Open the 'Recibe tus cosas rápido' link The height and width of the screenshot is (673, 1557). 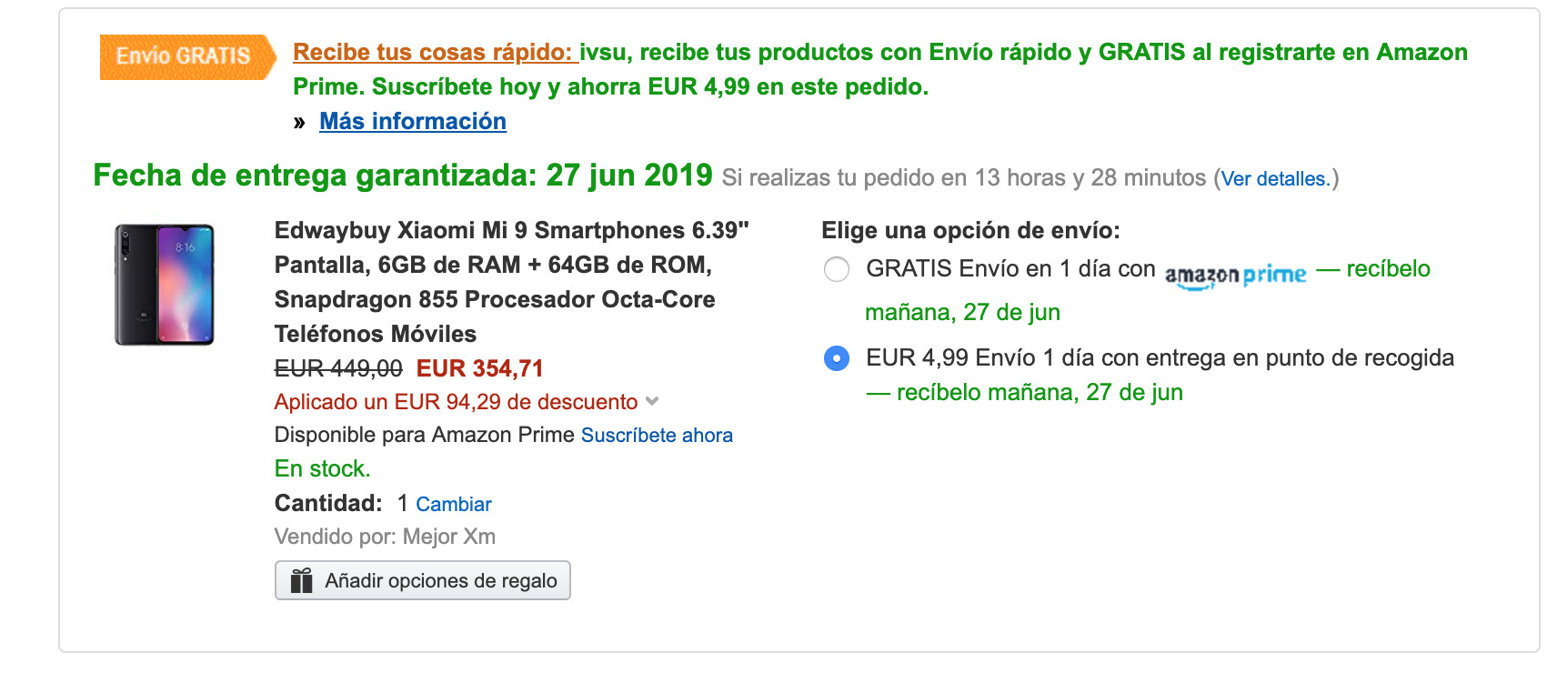tap(435, 53)
